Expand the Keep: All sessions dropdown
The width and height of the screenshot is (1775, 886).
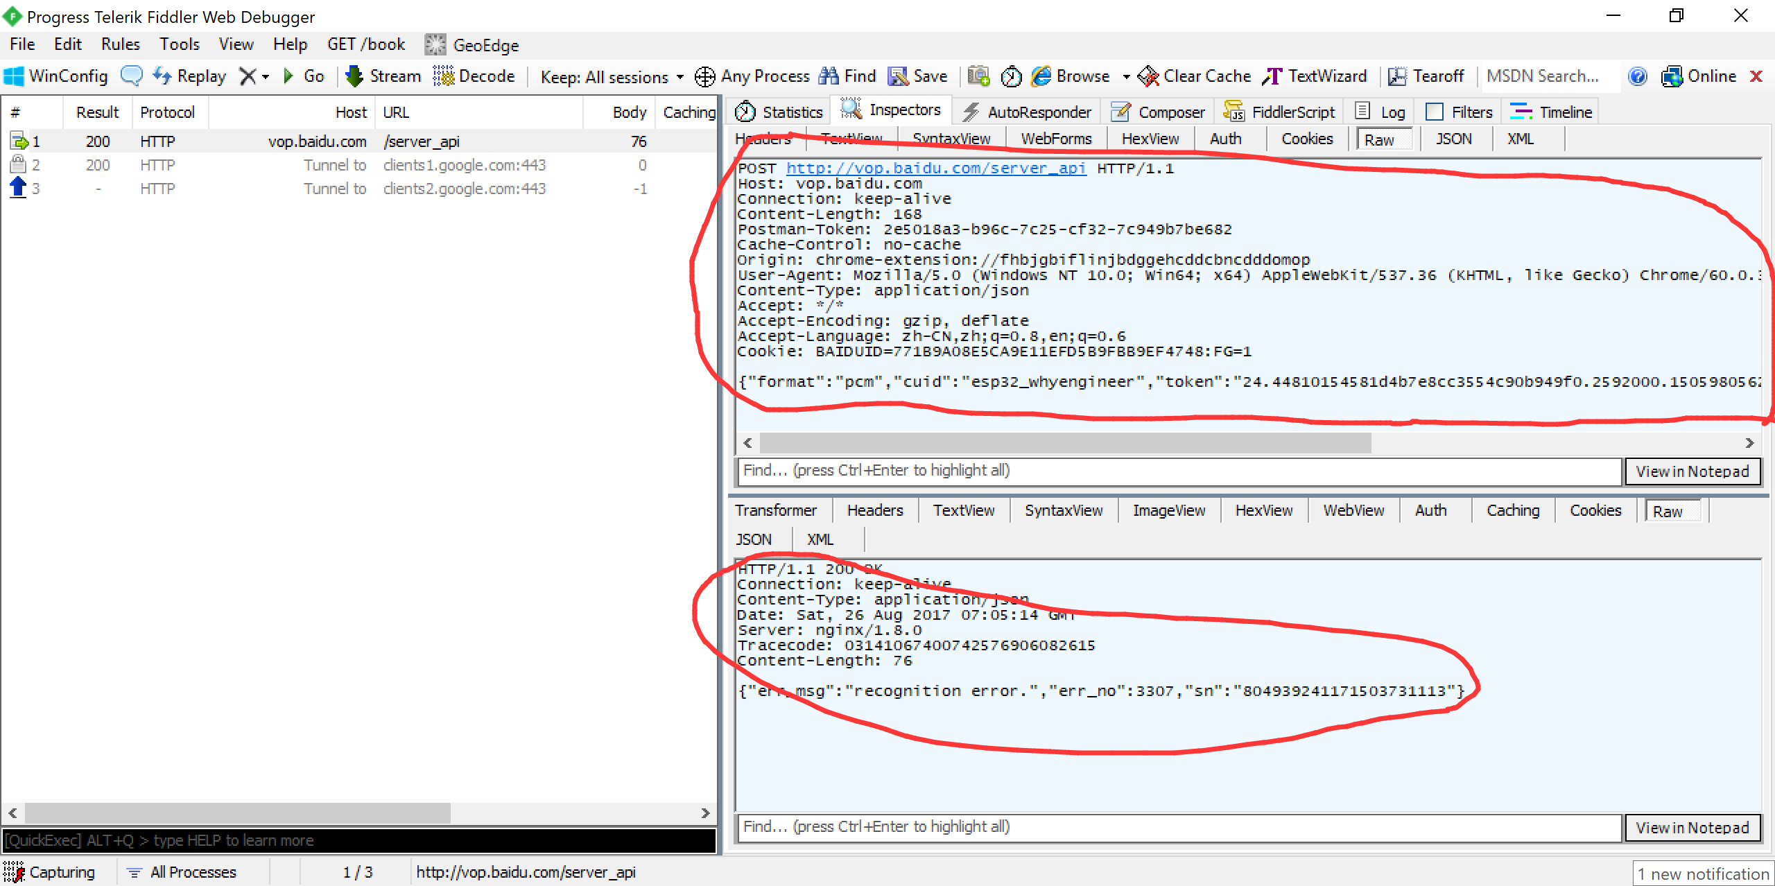[x=680, y=77]
